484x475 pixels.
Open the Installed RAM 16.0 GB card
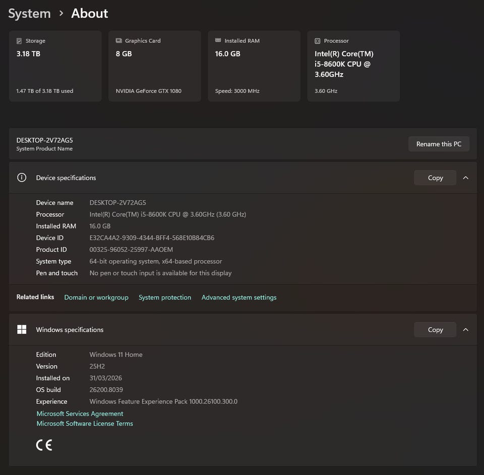[254, 66]
